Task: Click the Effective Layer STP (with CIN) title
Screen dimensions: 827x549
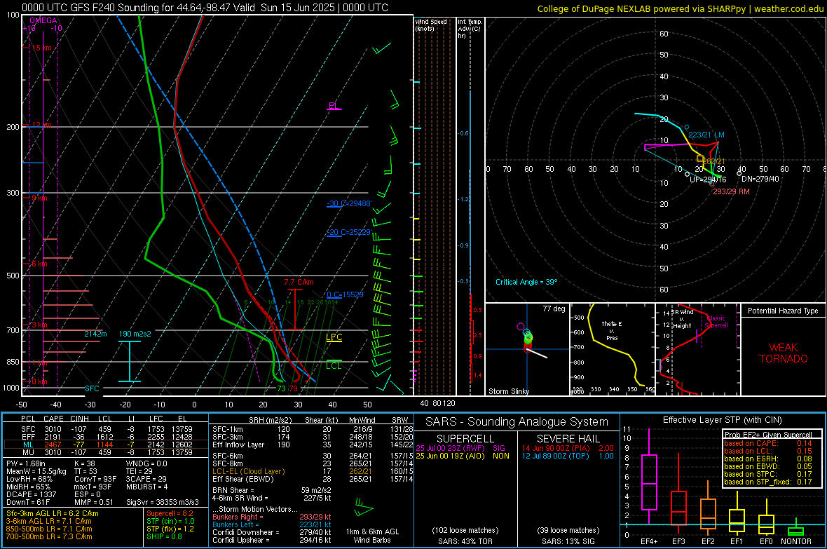Action: click(722, 420)
